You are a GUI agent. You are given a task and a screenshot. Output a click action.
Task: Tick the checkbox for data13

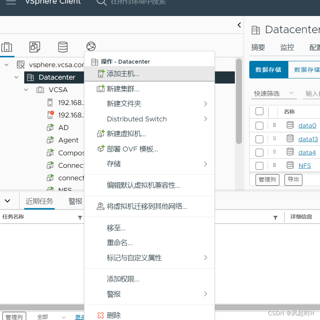pos(259,139)
